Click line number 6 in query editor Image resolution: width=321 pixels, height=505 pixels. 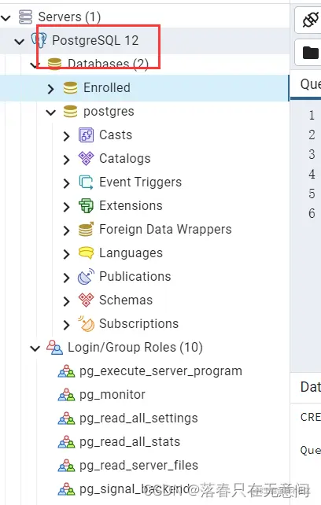click(x=312, y=213)
